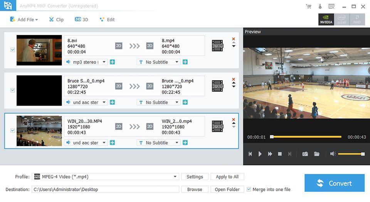The image size is (370, 202).
Task: Open the Edit tool in toolbar
Action: 107,20
